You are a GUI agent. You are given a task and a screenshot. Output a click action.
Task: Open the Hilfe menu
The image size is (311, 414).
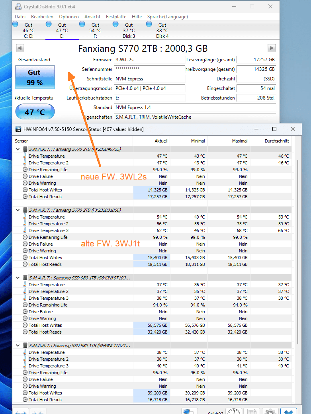[x=137, y=17]
